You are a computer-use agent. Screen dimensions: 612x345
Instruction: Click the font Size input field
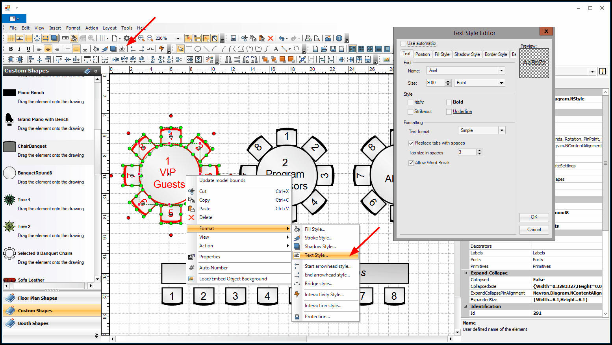tap(436, 83)
